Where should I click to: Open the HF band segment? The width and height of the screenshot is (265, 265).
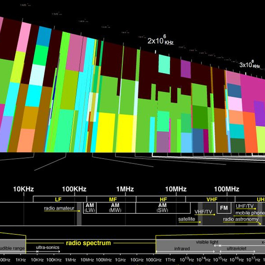point(163,199)
